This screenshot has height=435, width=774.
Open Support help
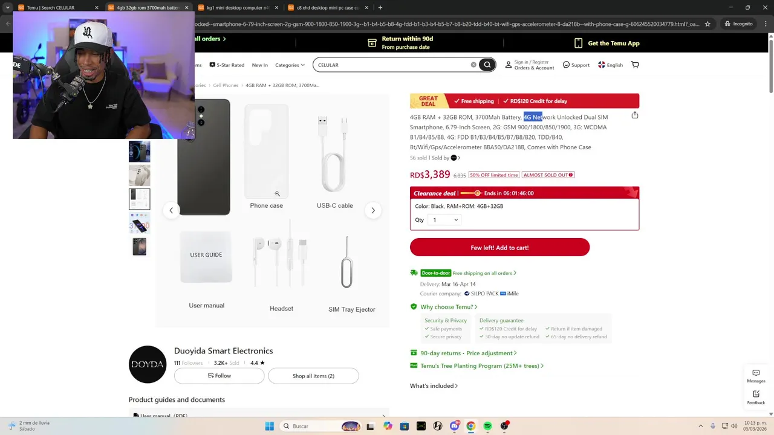coord(576,65)
